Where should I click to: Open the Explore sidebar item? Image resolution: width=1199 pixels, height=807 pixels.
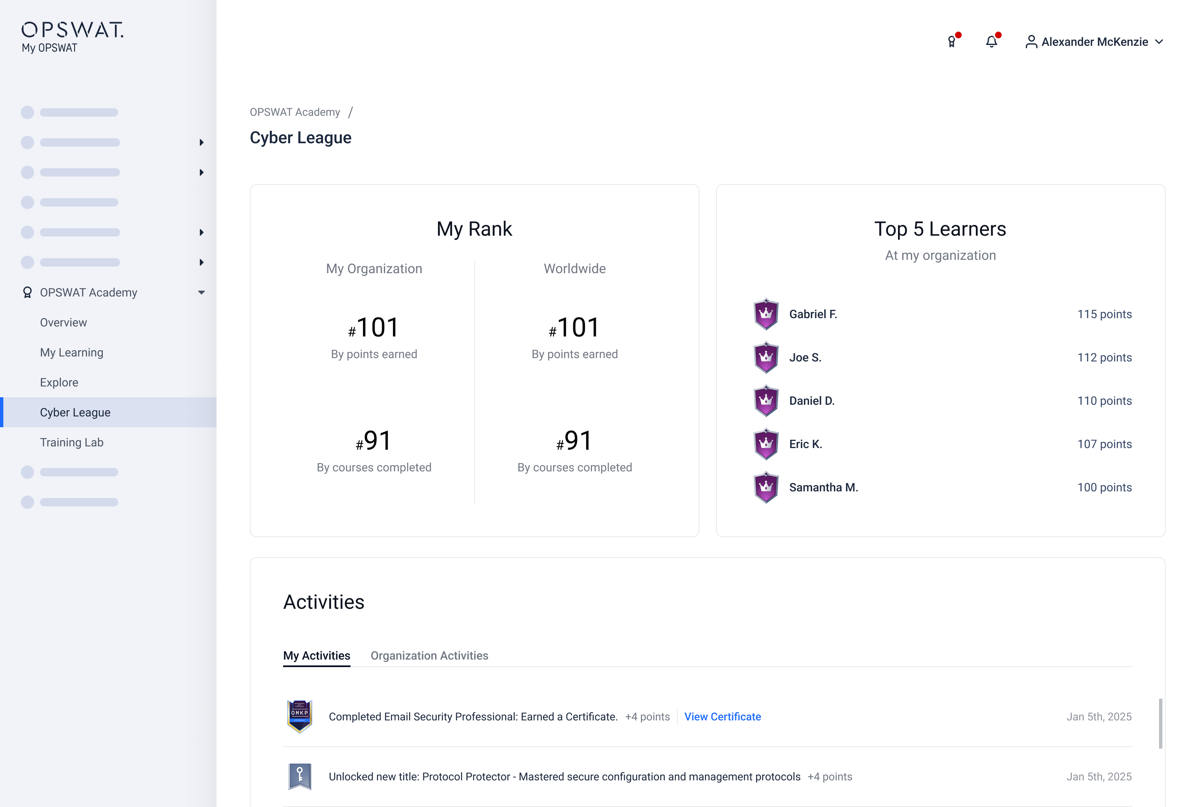[x=59, y=382]
